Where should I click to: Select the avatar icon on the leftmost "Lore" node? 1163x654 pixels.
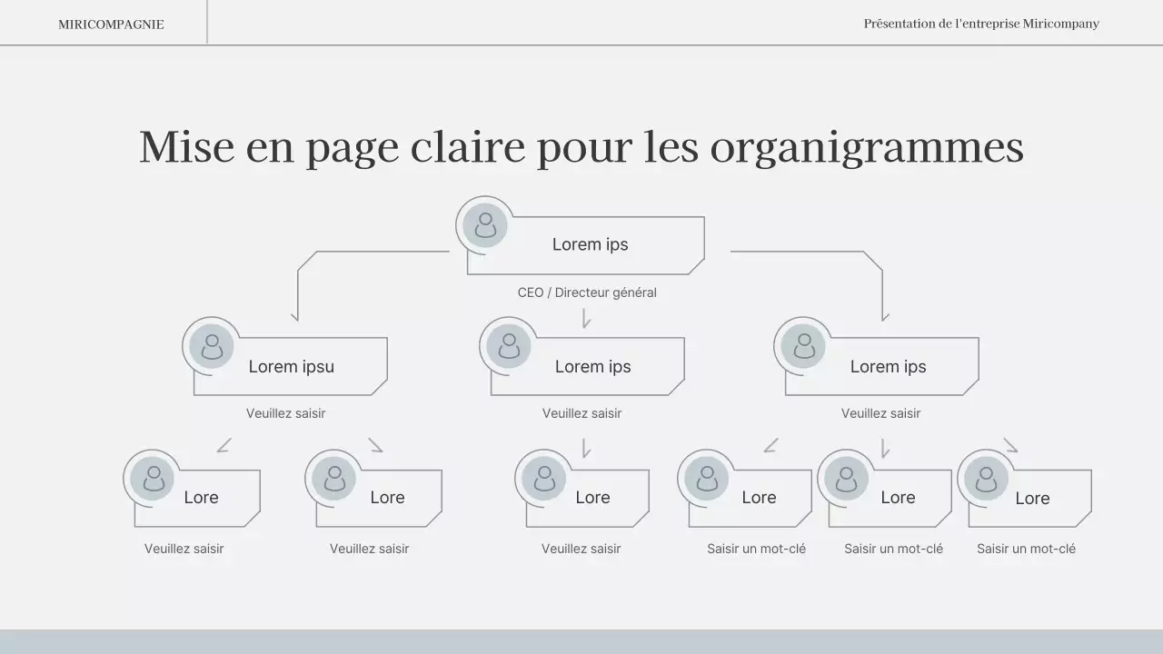(151, 478)
